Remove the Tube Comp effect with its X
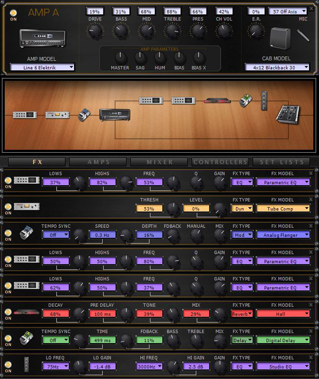 pos(311,199)
